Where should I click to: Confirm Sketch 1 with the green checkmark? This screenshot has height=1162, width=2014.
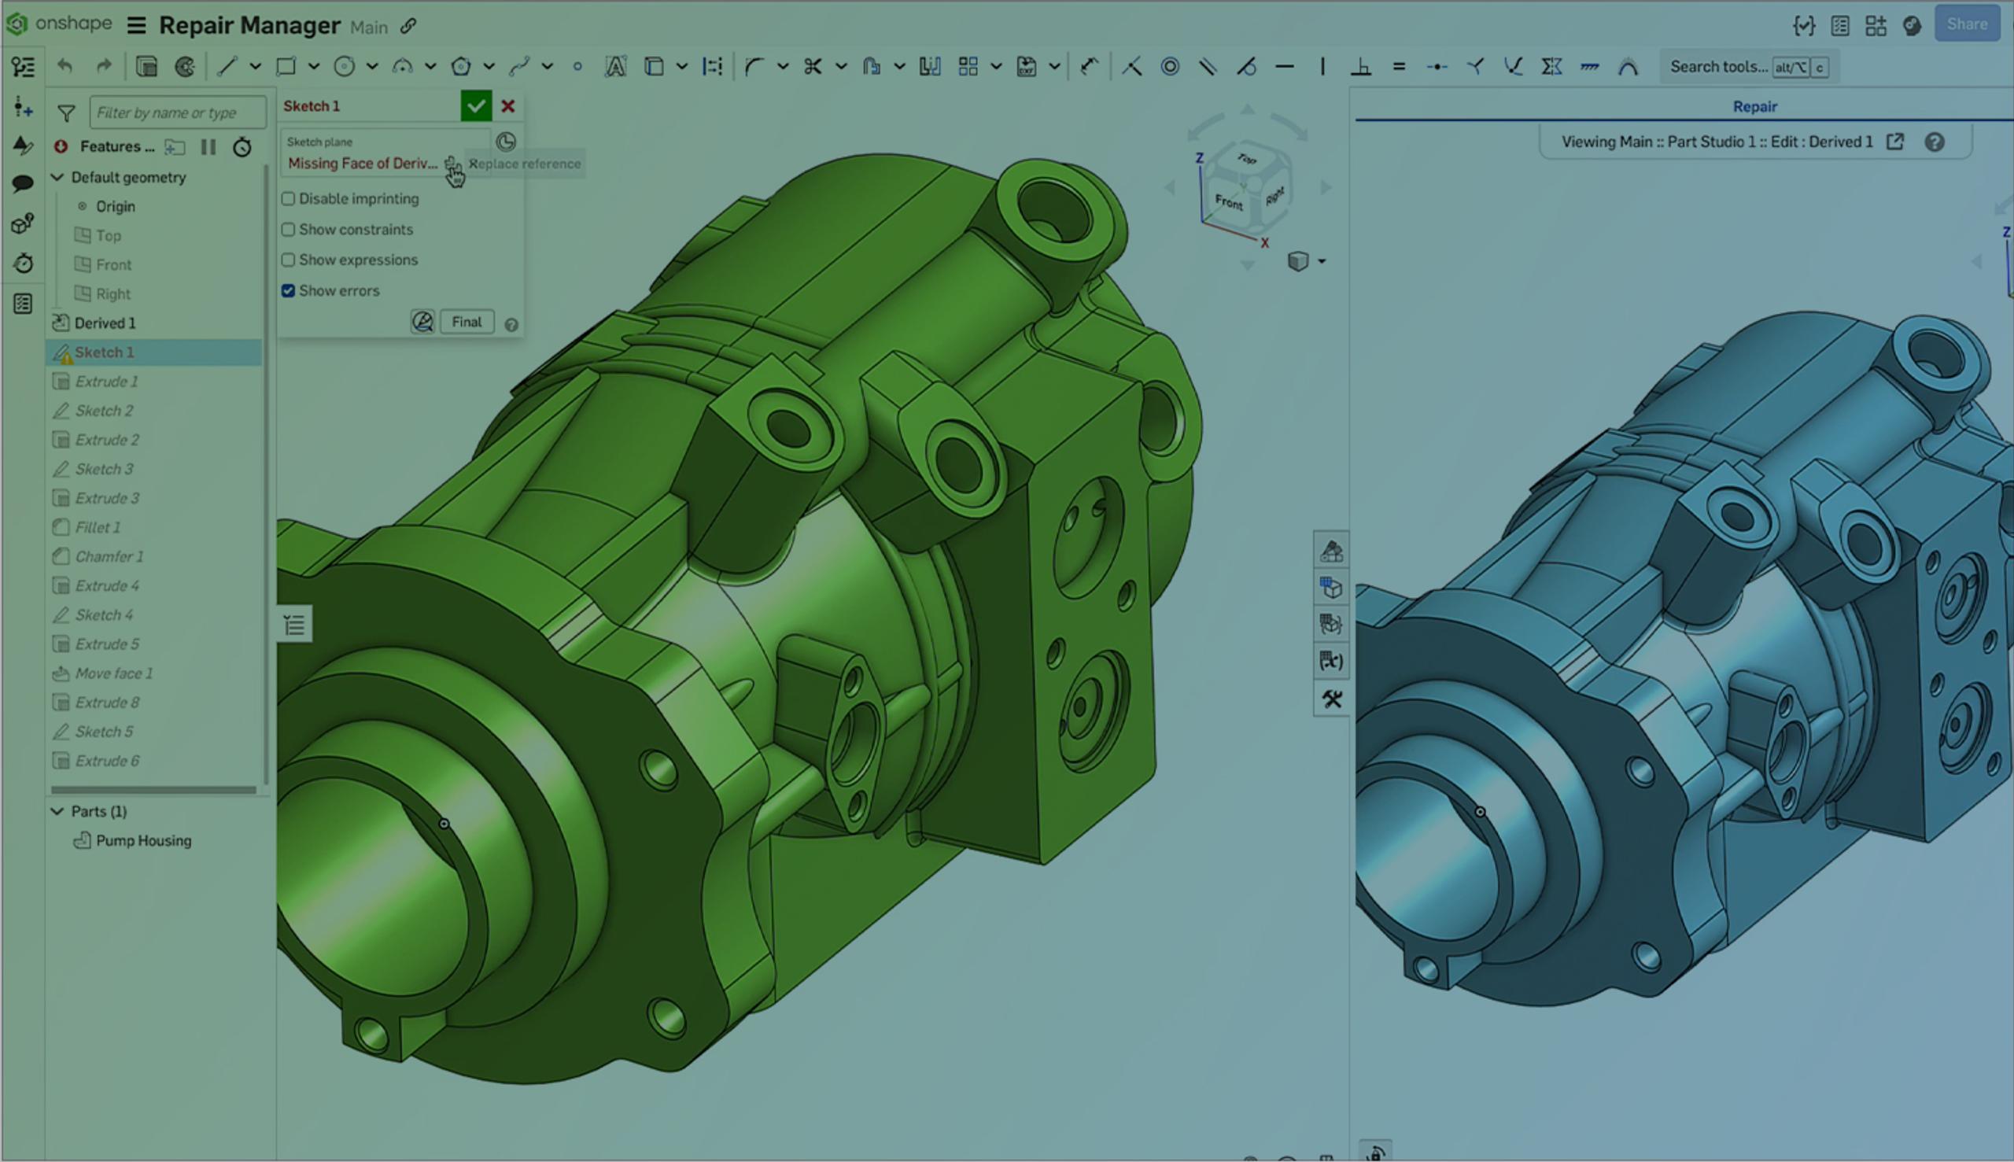pyautogui.click(x=477, y=105)
